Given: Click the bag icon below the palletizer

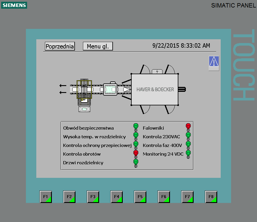Looking at the screenshot, I should 84,109.
